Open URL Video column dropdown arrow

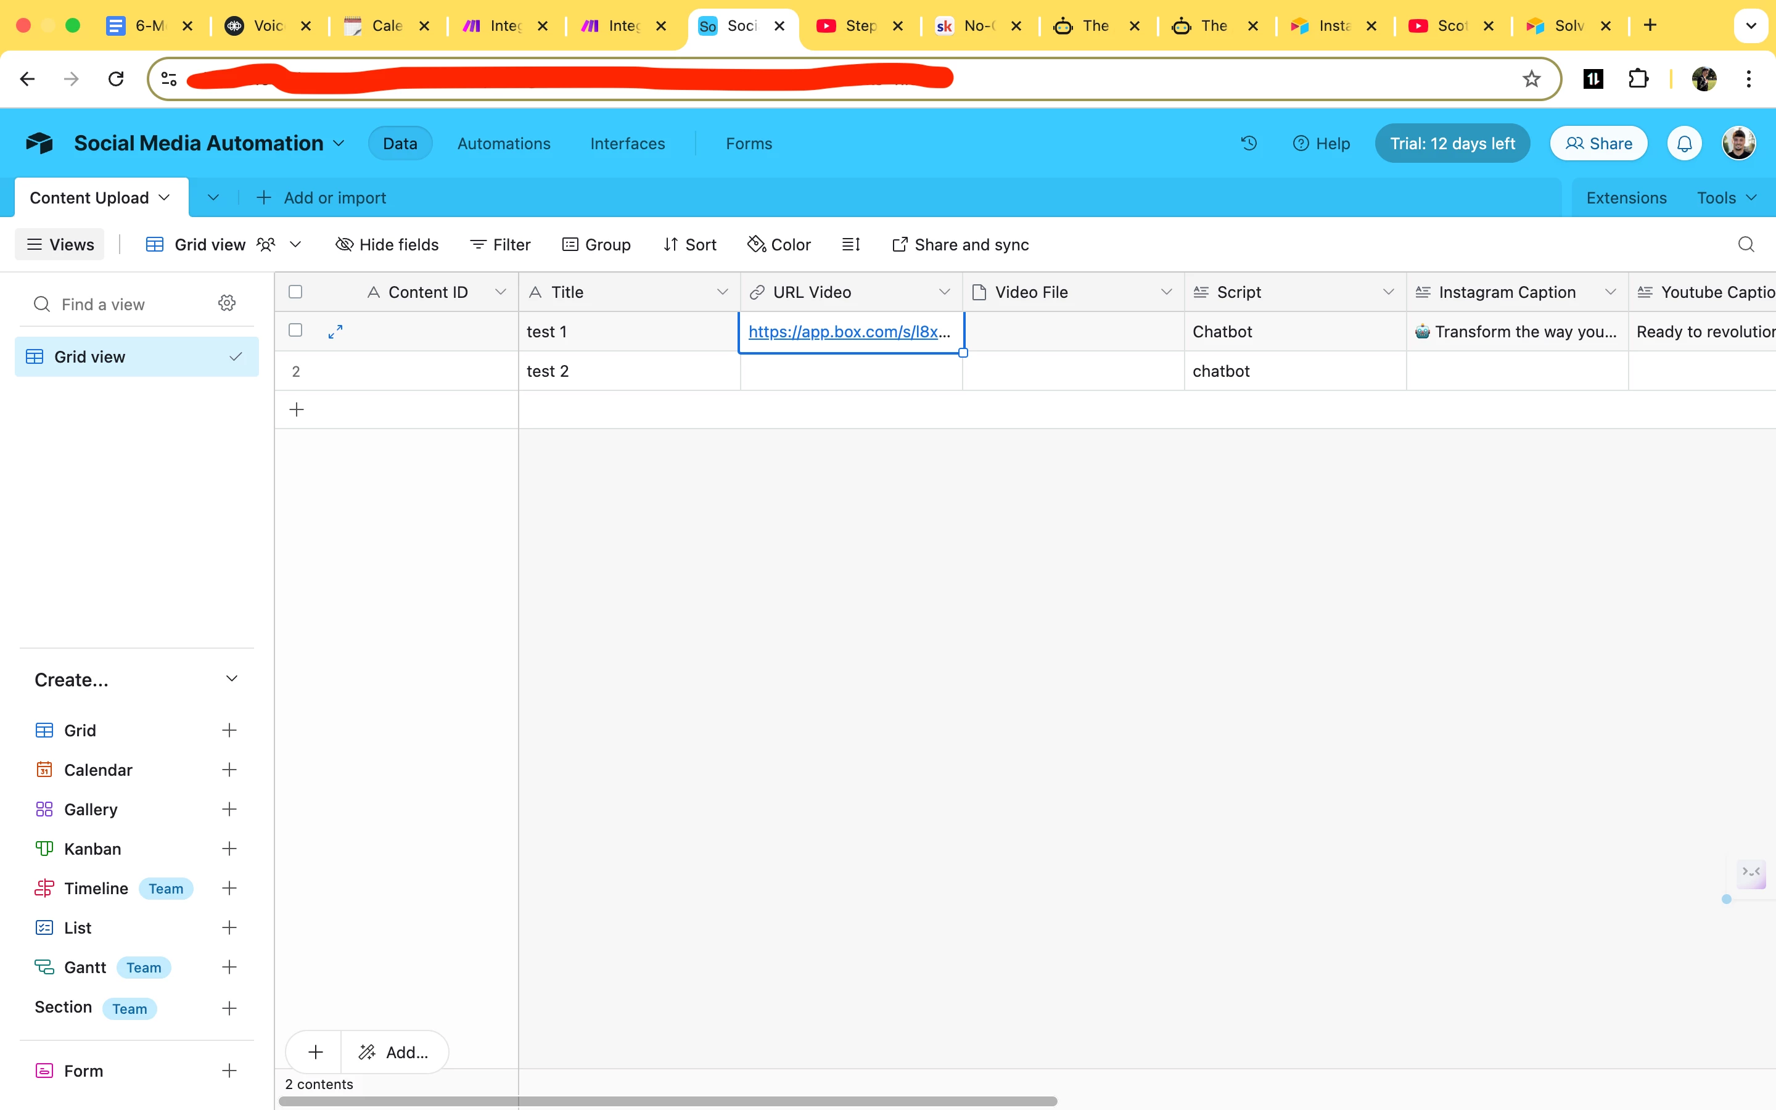(x=943, y=292)
